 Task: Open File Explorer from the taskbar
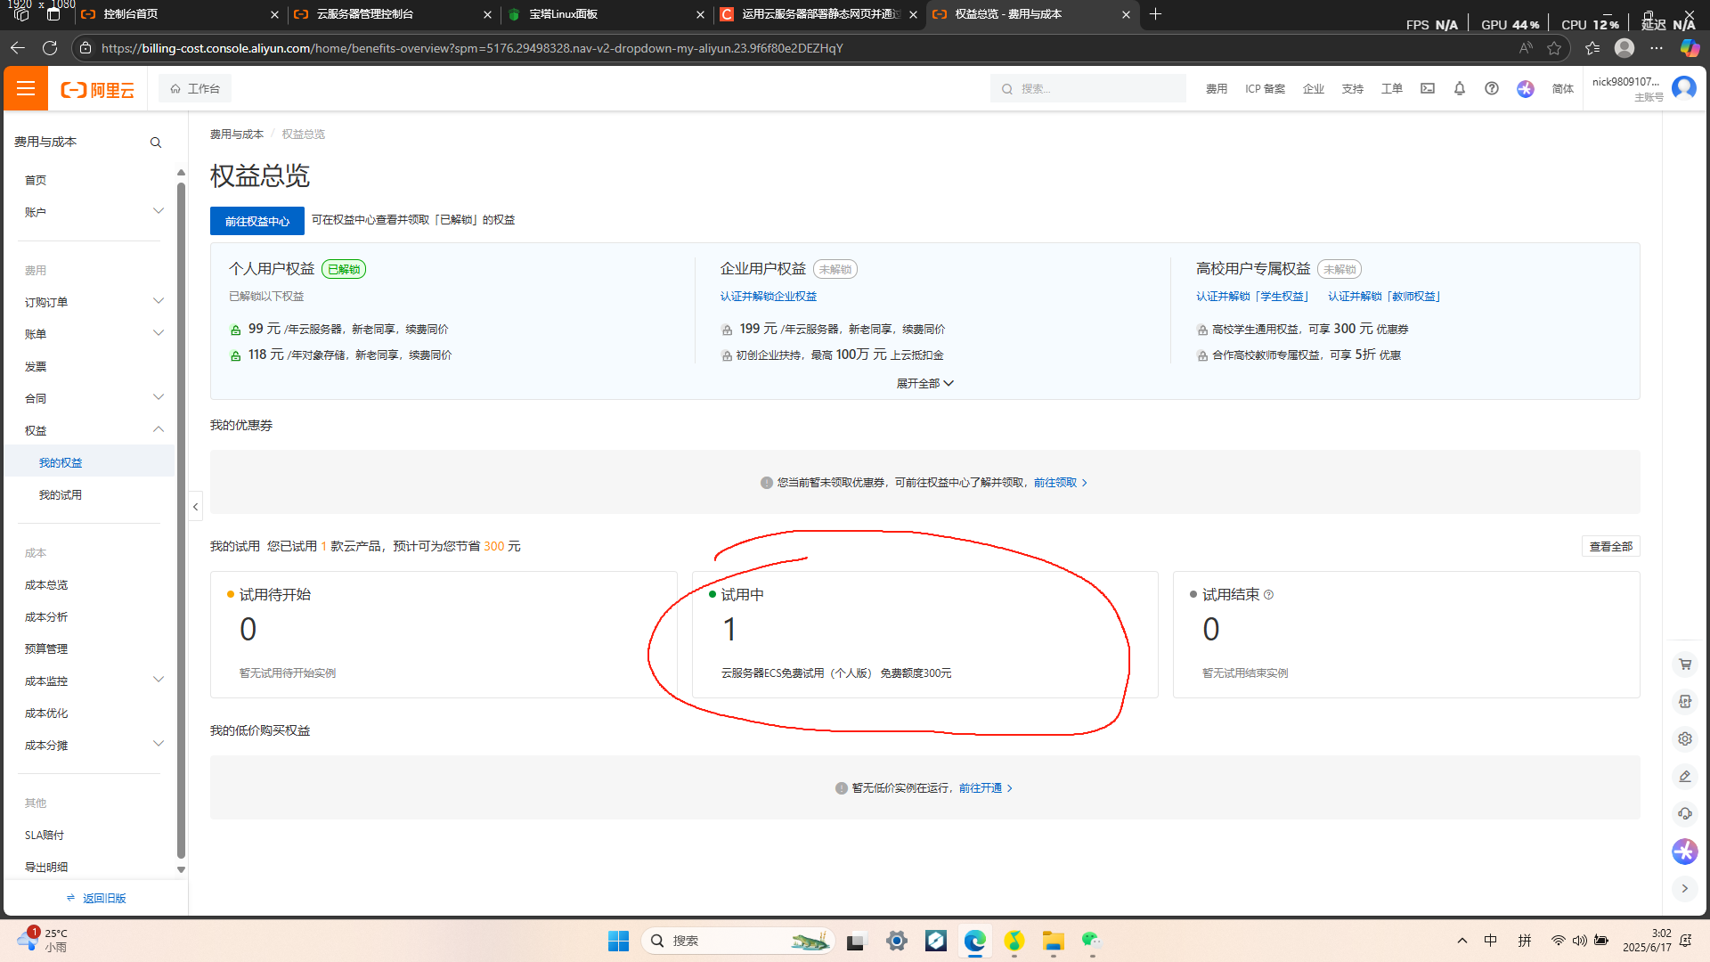1054,941
